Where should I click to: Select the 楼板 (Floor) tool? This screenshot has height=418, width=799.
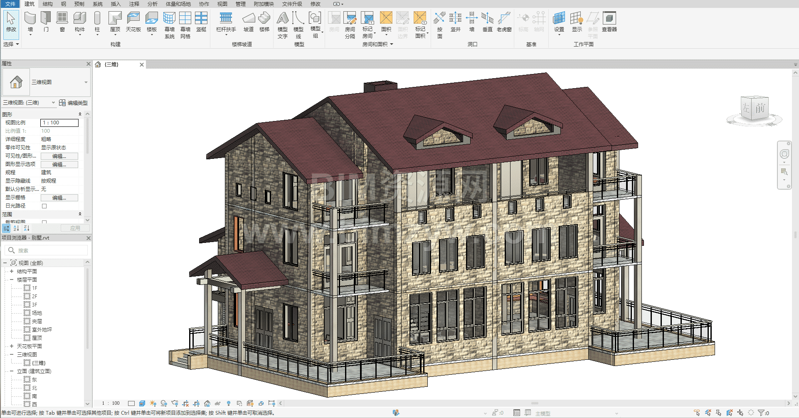pyautogui.click(x=151, y=19)
